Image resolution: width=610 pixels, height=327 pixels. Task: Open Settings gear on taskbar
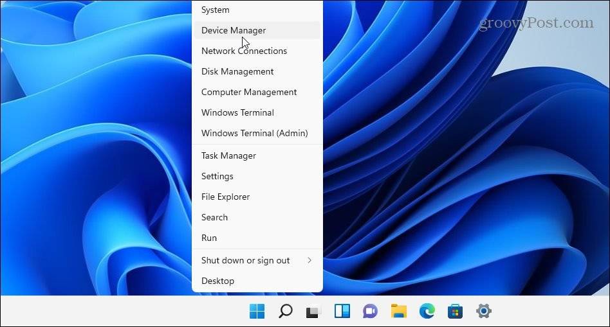[484, 311]
